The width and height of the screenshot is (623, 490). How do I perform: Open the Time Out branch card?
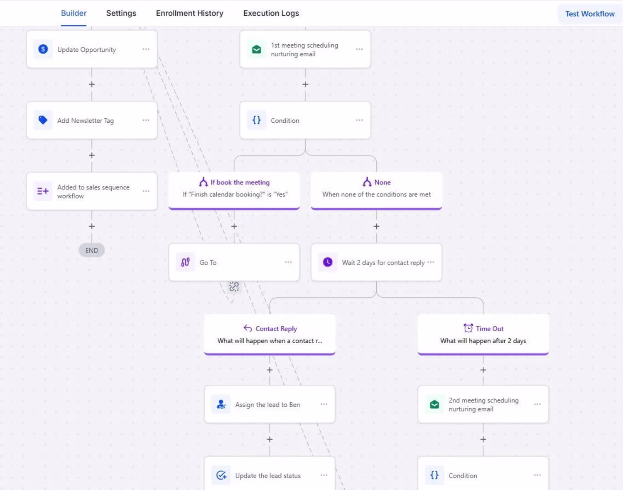point(483,335)
